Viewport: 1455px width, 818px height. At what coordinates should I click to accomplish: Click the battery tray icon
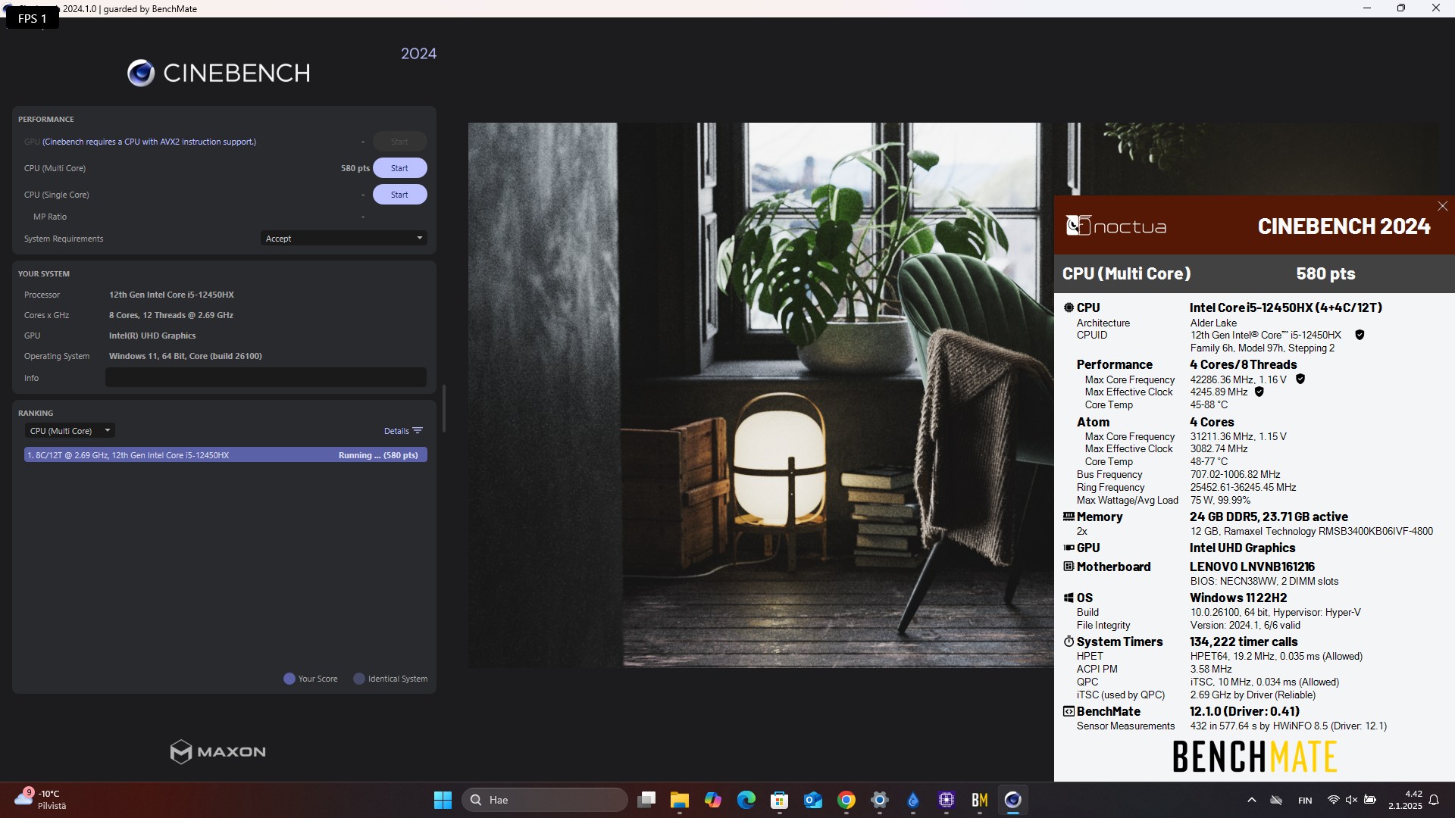click(1370, 800)
